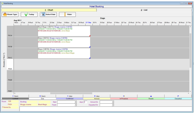Click the Lnk to Black Magic text

(x=68, y=53)
